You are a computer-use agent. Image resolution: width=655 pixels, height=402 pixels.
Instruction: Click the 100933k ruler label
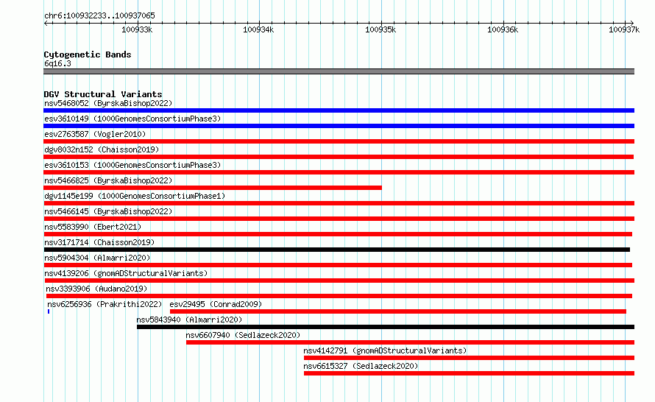coord(137,29)
